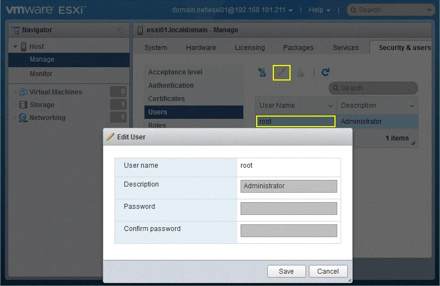Viewport: 440px width, 286px height.
Task: Click the Storage icon in Navigator
Action: [23, 105]
